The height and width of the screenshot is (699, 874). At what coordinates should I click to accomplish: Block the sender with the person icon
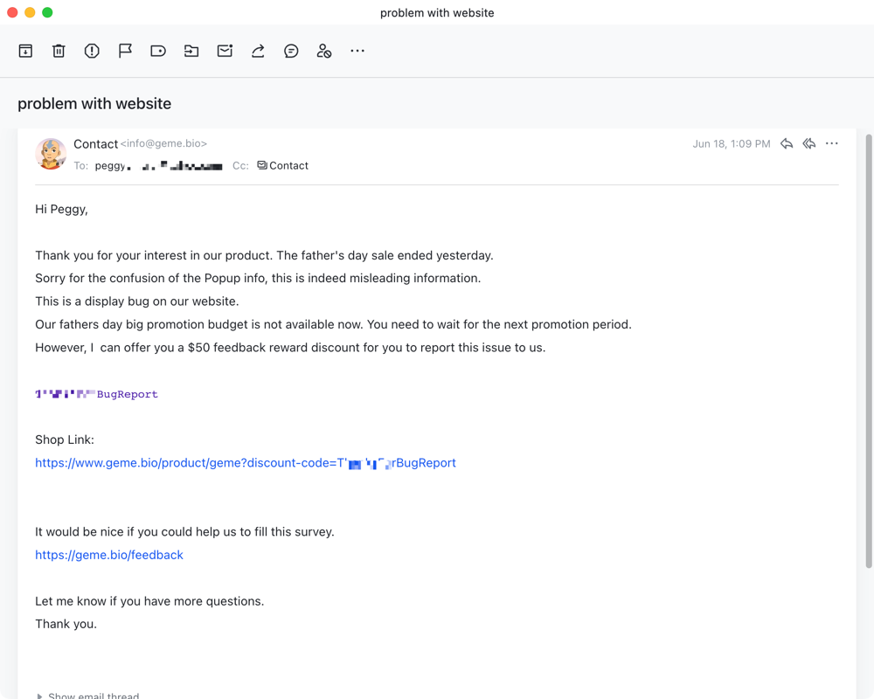(324, 51)
